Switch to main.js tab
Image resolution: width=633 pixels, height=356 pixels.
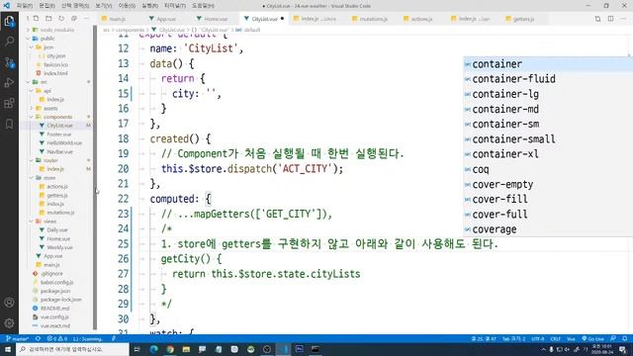pyautogui.click(x=118, y=19)
